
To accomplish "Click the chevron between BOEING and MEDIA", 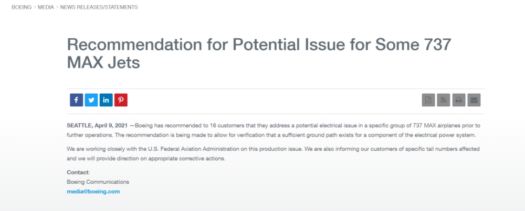I will coord(35,7).
